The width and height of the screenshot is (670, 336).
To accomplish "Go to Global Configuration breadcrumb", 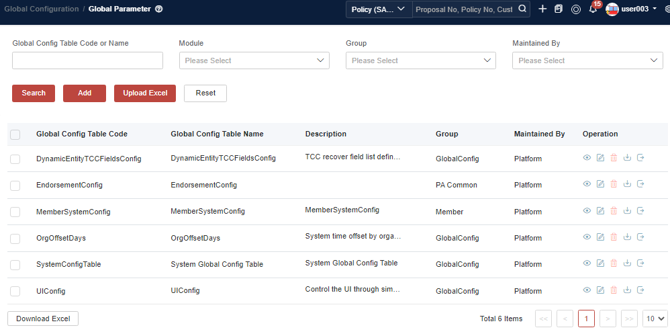I will click(x=42, y=9).
